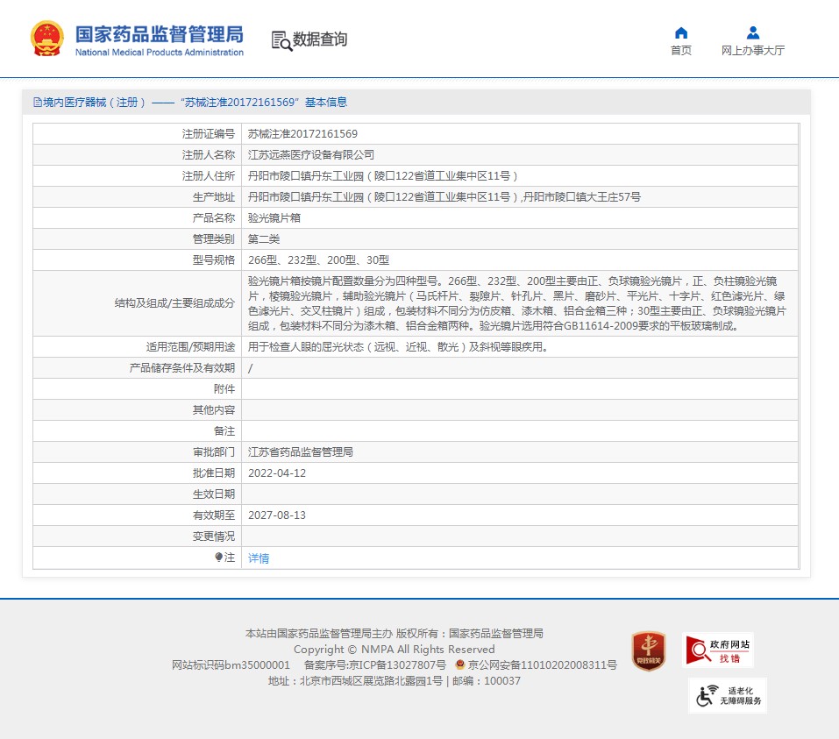Go to 首页 home link

point(680,50)
